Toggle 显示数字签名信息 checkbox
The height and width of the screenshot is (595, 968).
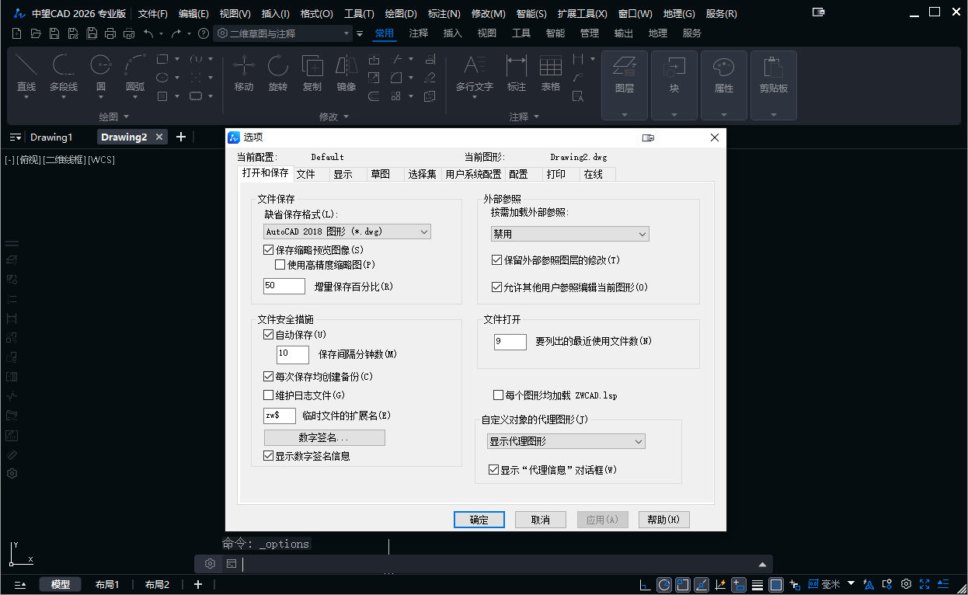click(x=269, y=456)
